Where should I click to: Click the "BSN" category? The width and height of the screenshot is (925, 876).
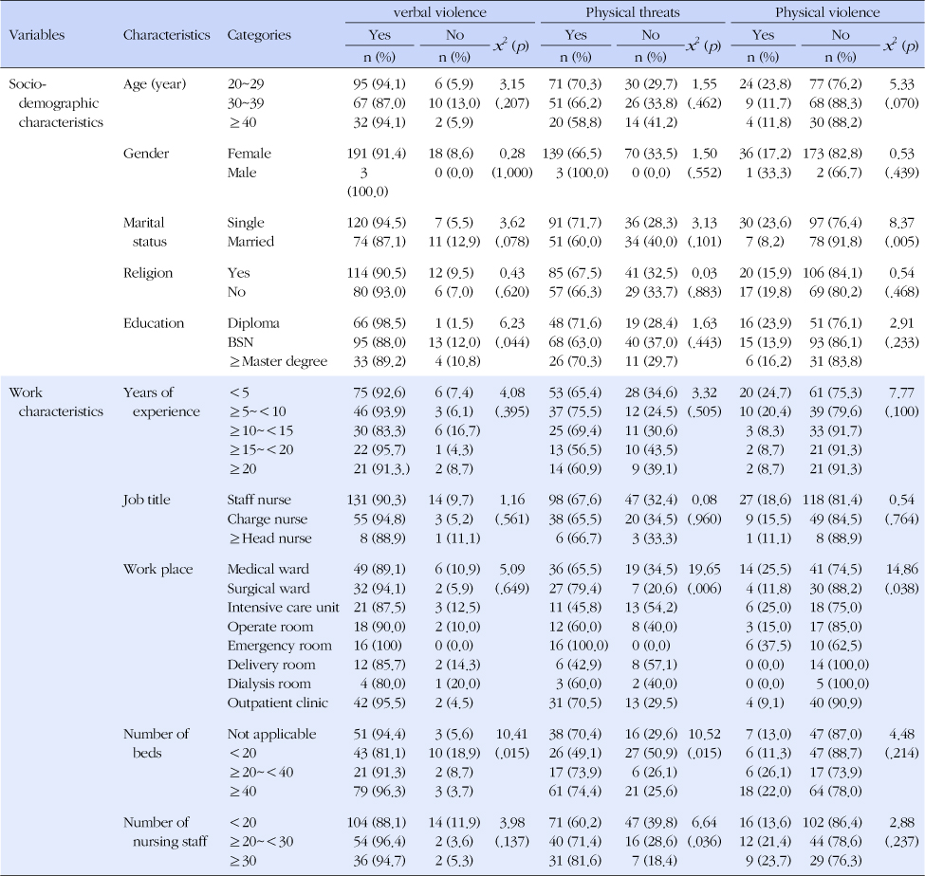point(240,342)
